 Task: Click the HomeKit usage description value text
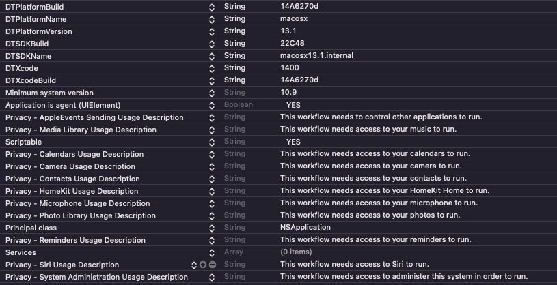[x=385, y=191]
